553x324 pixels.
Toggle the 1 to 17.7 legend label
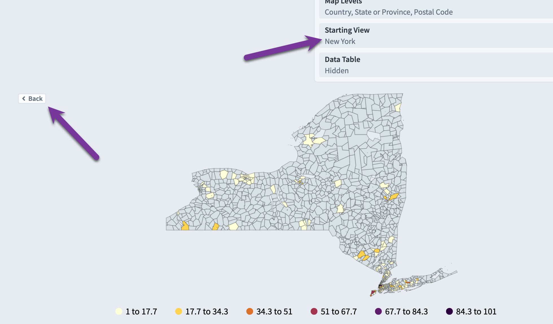(141, 312)
